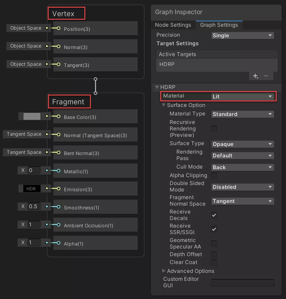Select the Graph Settings tab
286x299 pixels.
(219, 25)
